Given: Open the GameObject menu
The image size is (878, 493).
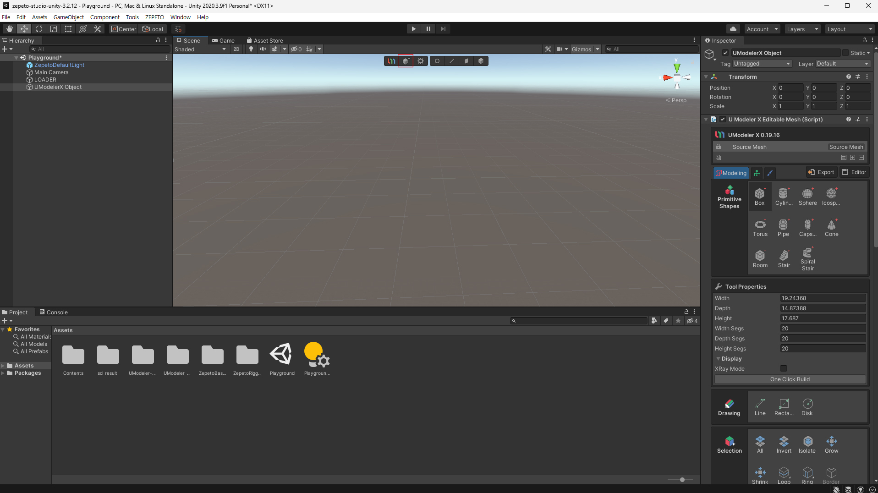Looking at the screenshot, I should tap(69, 17).
